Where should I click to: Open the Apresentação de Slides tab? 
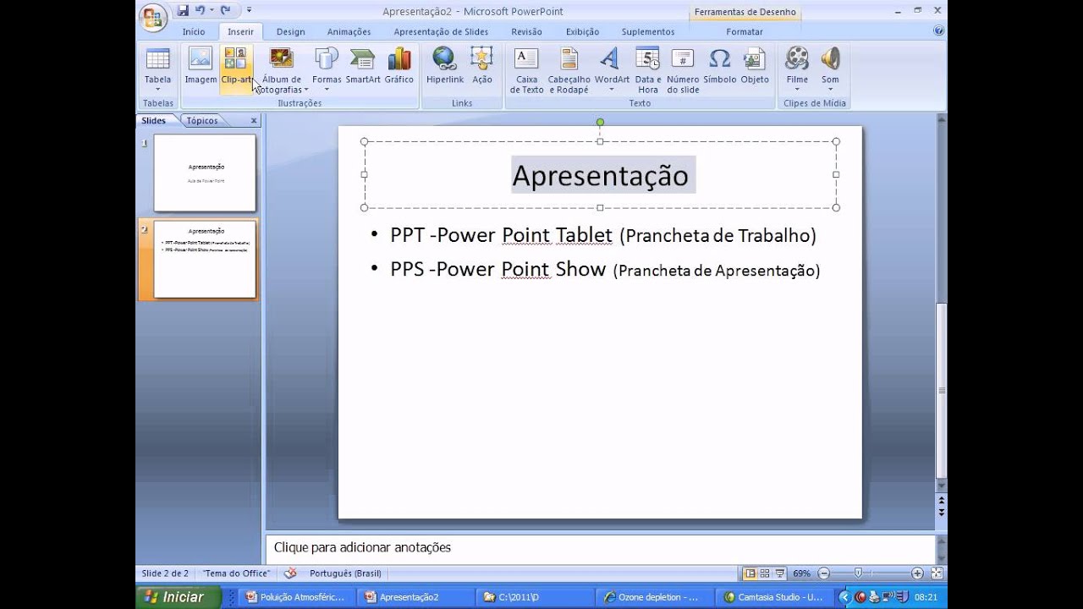click(441, 32)
